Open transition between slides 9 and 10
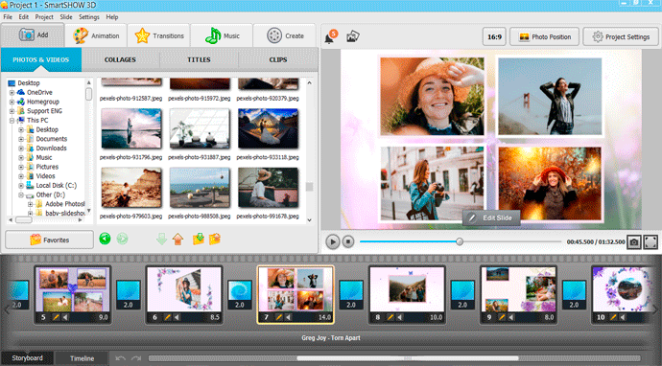The image size is (662, 366). [574, 295]
